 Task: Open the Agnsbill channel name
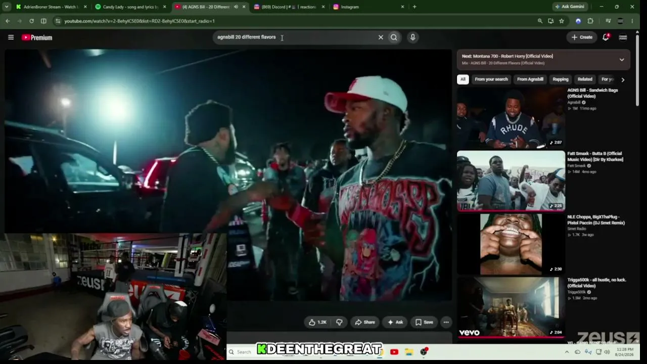tap(574, 102)
